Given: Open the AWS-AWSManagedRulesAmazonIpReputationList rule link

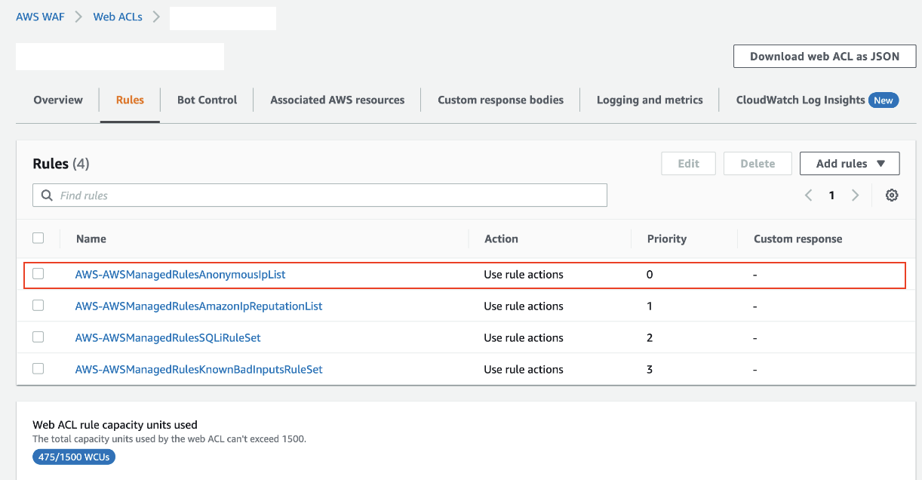Looking at the screenshot, I should (x=198, y=306).
